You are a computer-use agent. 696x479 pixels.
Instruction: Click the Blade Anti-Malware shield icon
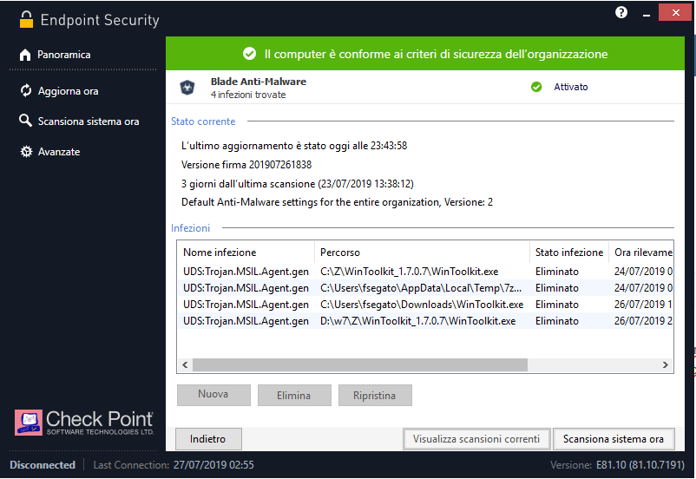point(187,88)
